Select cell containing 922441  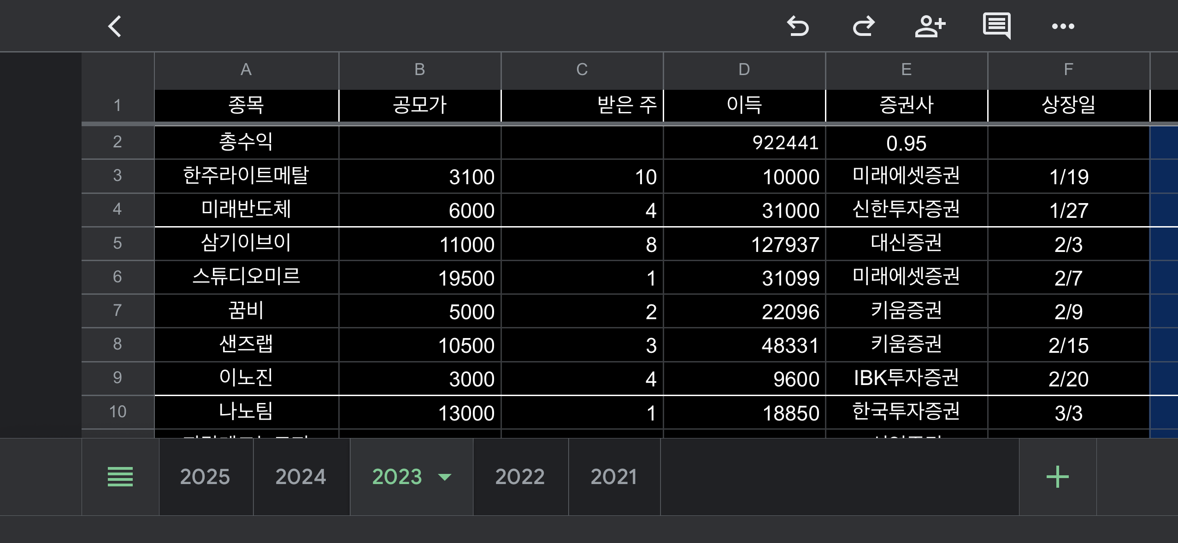(744, 142)
